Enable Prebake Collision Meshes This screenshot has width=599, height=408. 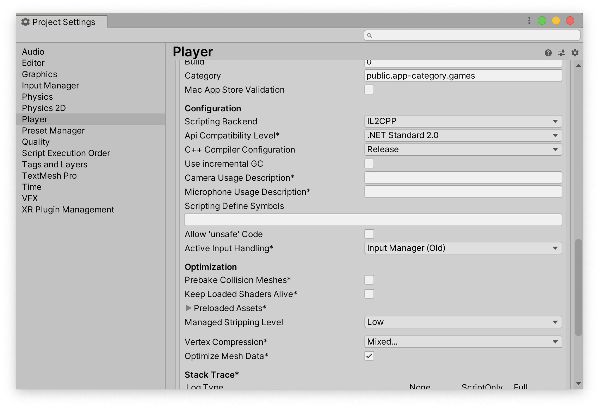pos(369,279)
